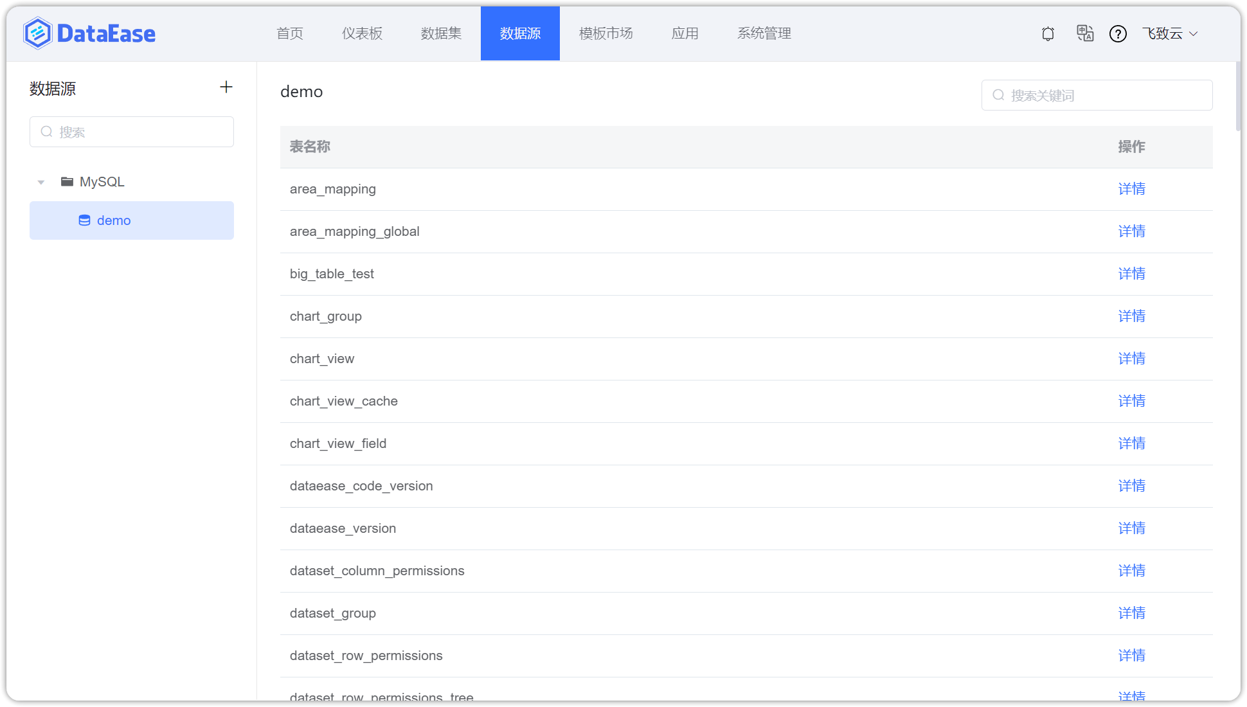Open 详情 for dataset_group table
This screenshot has width=1247, height=707.
coord(1131,613)
